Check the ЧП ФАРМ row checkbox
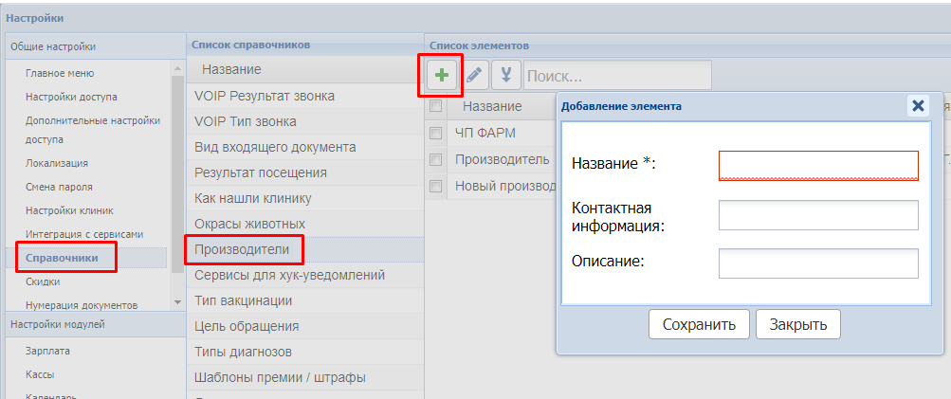Screen dimensions: 951x399 pos(436,133)
